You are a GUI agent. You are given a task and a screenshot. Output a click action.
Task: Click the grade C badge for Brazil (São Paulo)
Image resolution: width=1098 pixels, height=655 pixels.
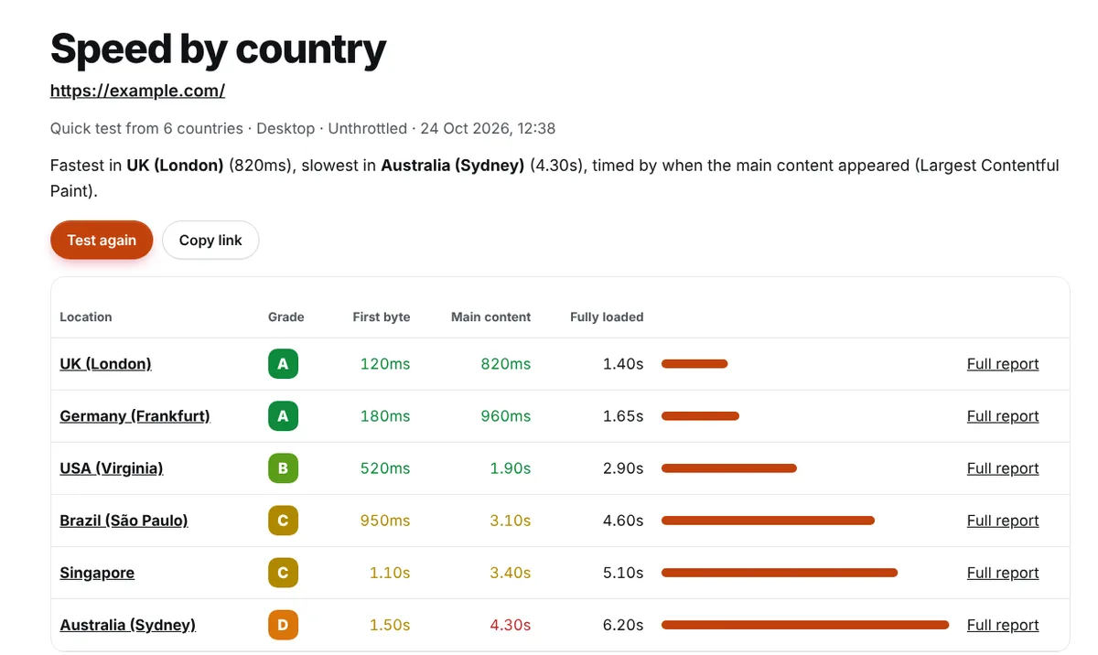coord(283,521)
